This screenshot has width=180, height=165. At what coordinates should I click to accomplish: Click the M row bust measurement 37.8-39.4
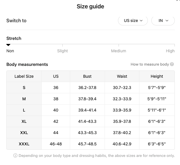point(87,99)
